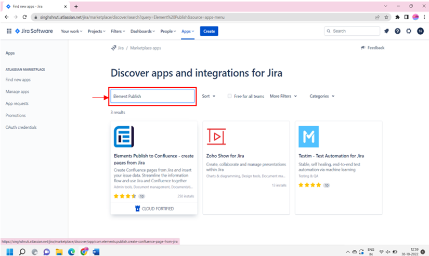The height and width of the screenshot is (256, 429).
Task: Click the Testim app logo
Action: (308, 137)
